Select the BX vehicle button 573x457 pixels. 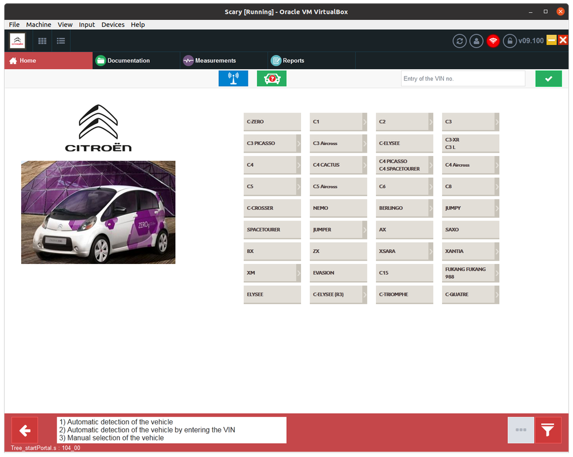pos(273,251)
